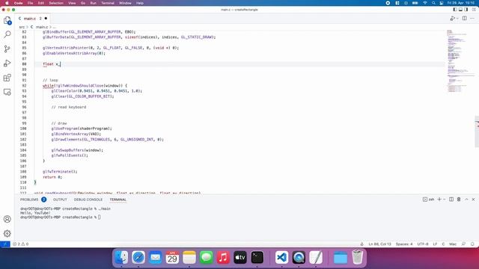479x269 pixels.
Task: Switch to the TERMINAL panel tab
Action: coord(118,200)
